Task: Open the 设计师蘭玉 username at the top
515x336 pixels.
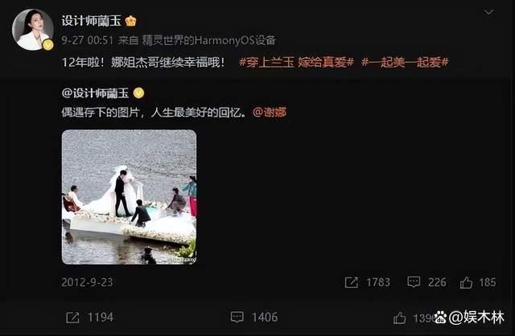Action: [x=91, y=21]
